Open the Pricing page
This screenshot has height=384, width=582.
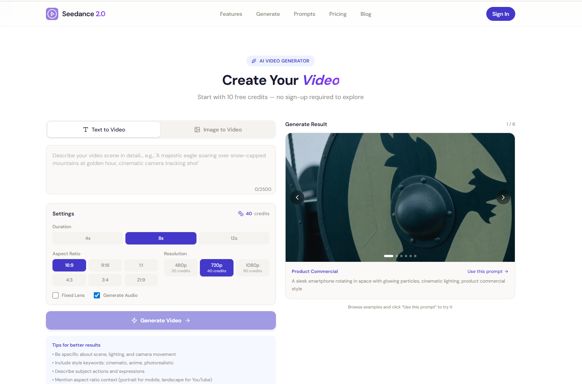point(338,14)
